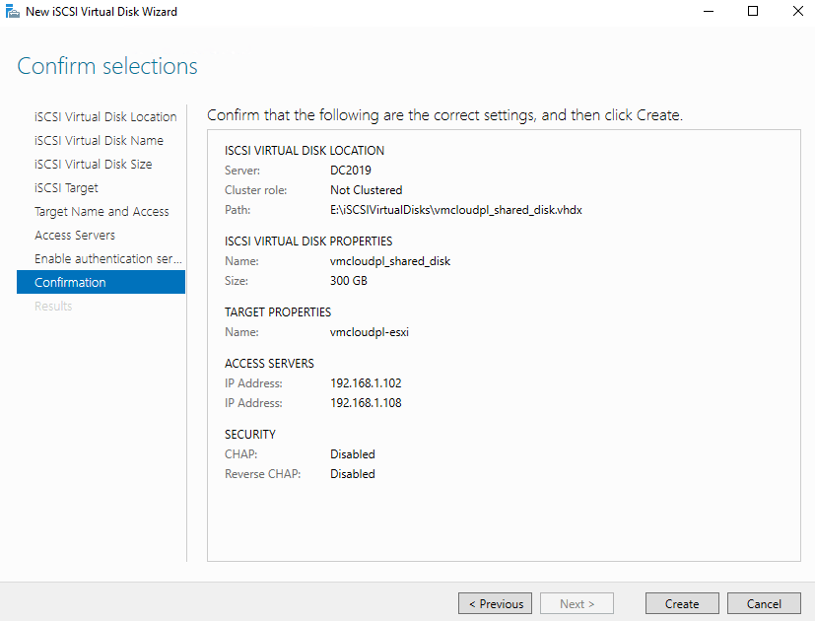Select the Access Servers step

tap(75, 235)
